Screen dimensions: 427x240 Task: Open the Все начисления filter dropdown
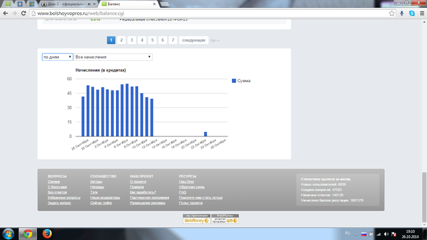(x=113, y=57)
